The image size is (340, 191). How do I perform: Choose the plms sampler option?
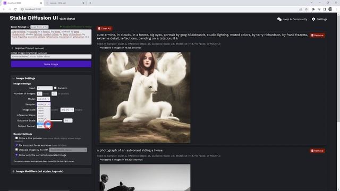44,108
